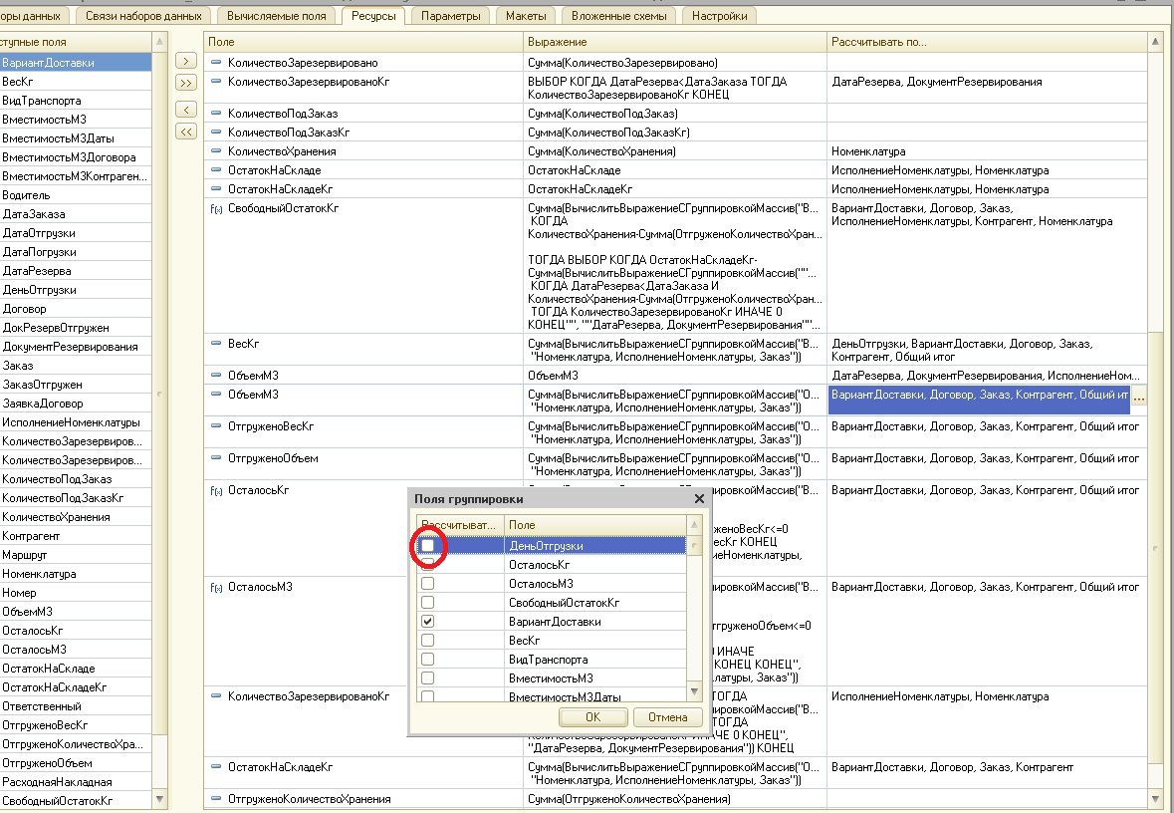This screenshot has height=813, width=1174.
Task: Click the Выражение column header
Action: [674, 42]
